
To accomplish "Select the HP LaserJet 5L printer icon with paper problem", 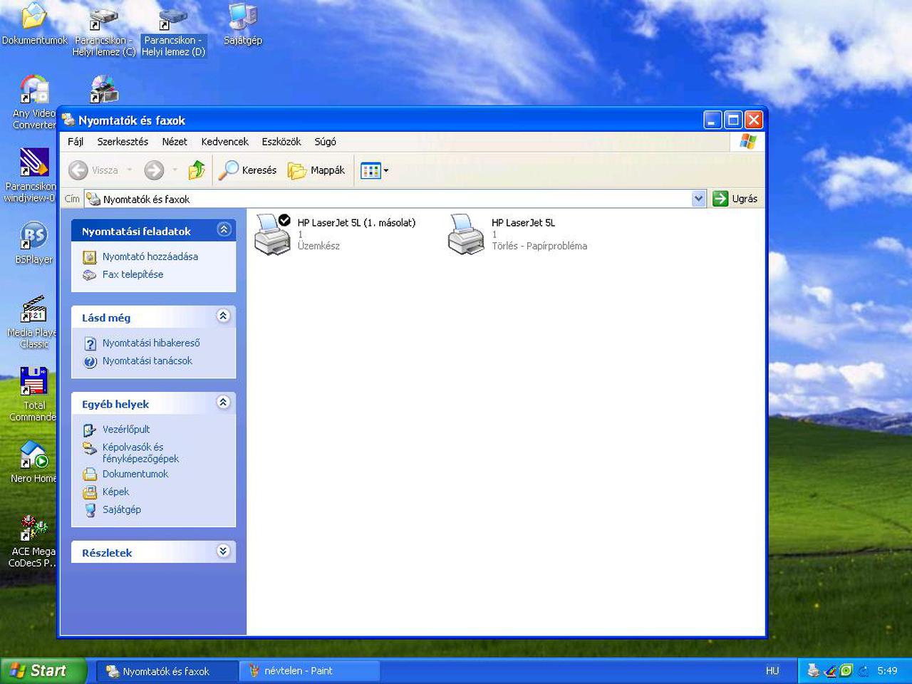I will tap(466, 234).
